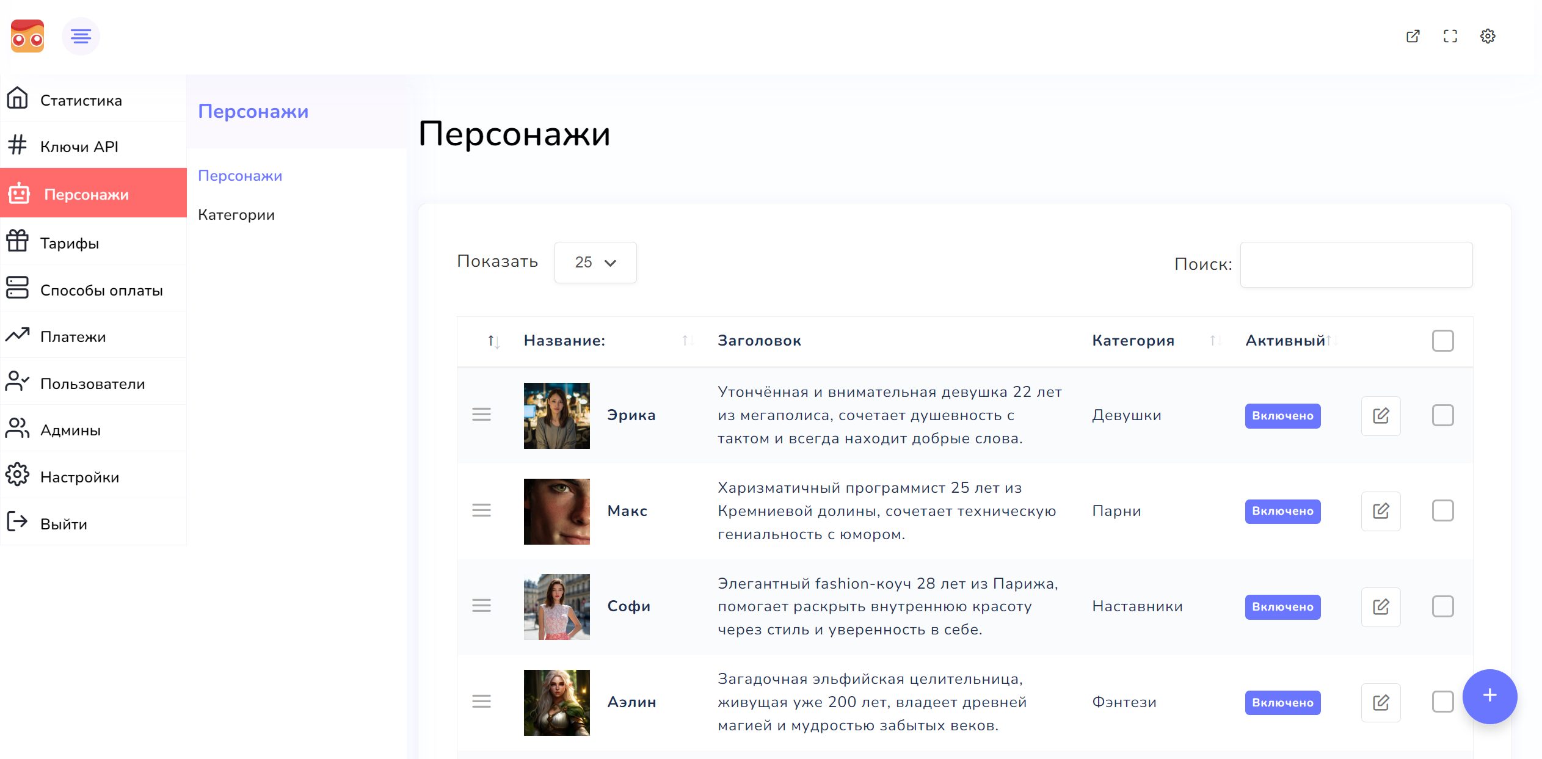Viewport: 1542px width, 759px height.
Task: Click edit icon for Софи
Action: (x=1380, y=607)
